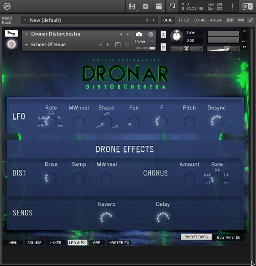Select previous instrument Dronar Distorchestra arrow

click(121, 34)
